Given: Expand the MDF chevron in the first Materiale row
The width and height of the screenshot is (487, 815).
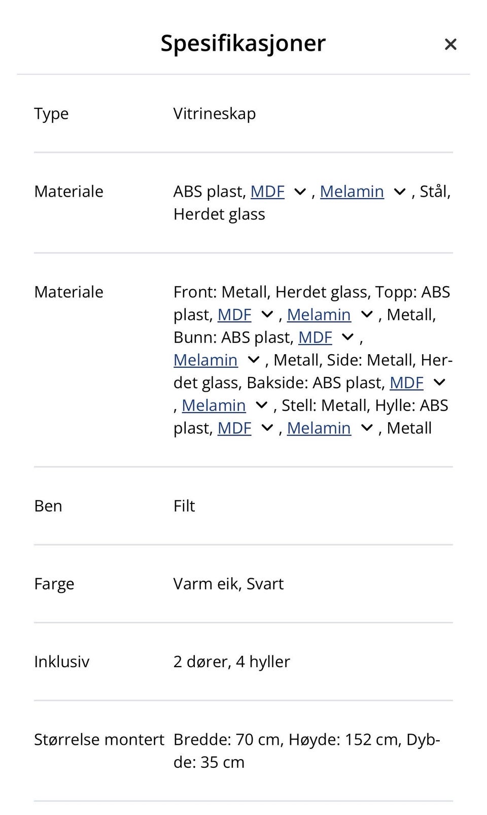Looking at the screenshot, I should (300, 192).
